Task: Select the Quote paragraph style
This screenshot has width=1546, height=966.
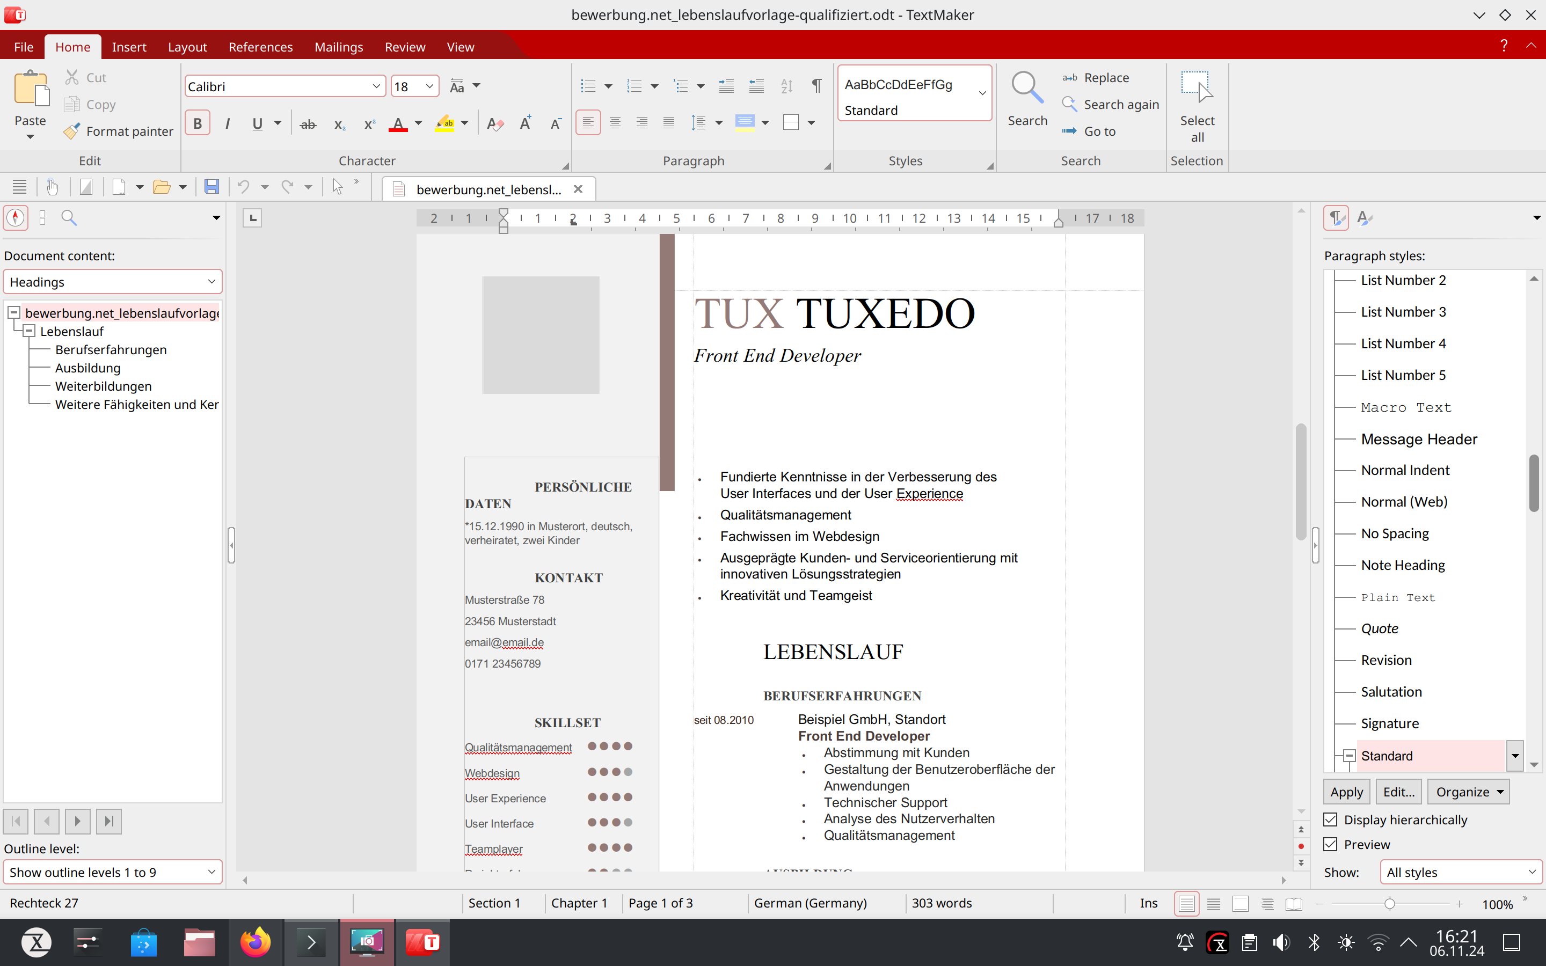Action: (1379, 628)
